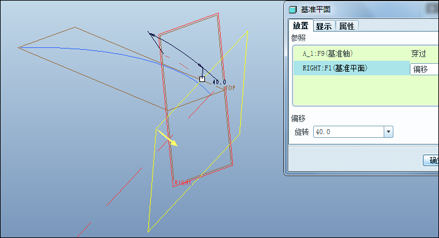The image size is (439, 238).
Task: Expand the 旋转 value dropdown arrow
Action: point(389,132)
